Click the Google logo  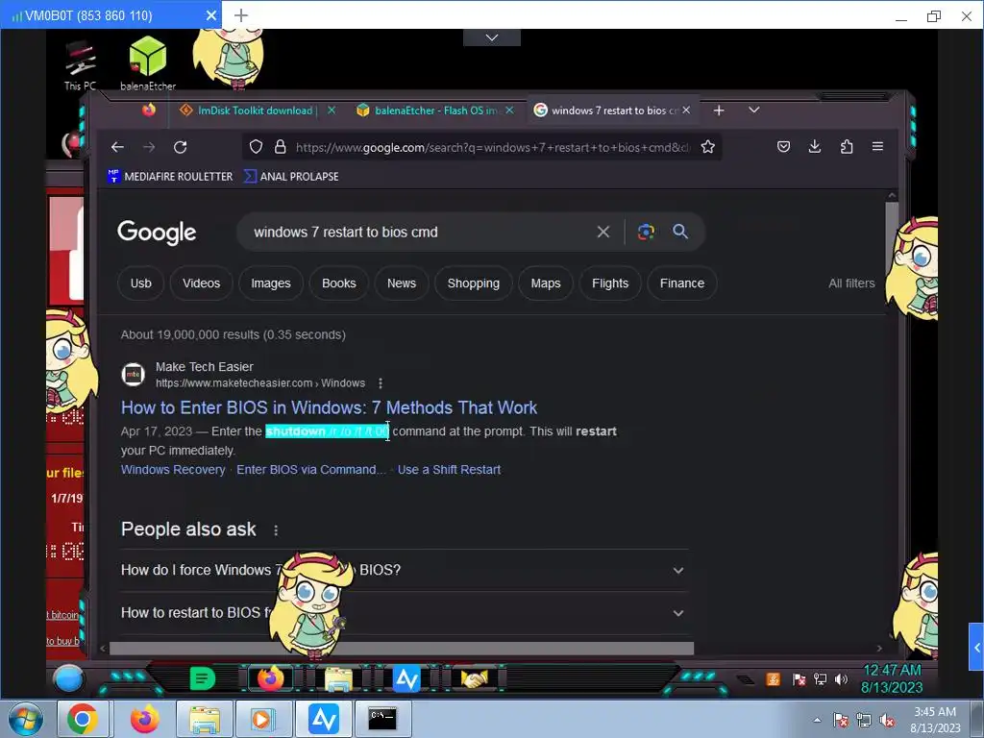157,233
